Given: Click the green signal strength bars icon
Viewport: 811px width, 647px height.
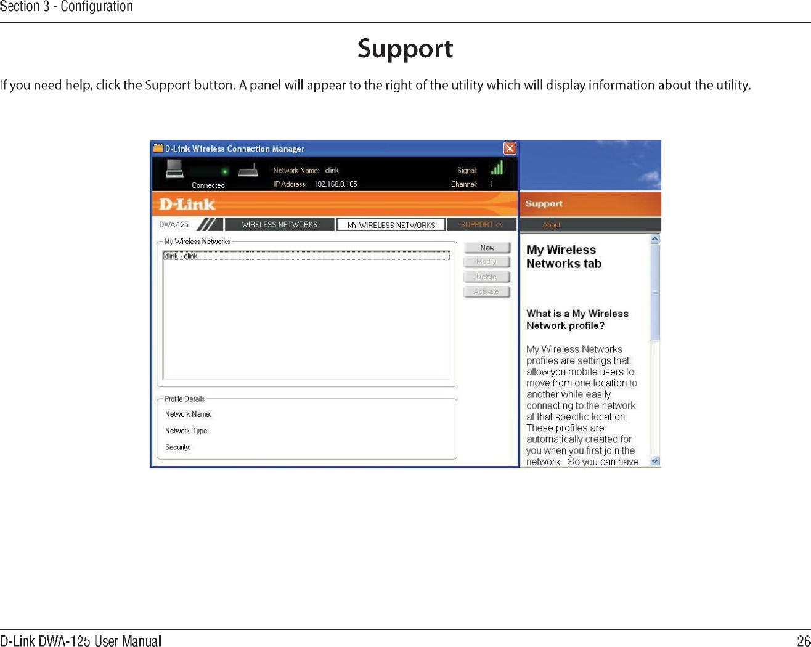Looking at the screenshot, I should point(497,168).
